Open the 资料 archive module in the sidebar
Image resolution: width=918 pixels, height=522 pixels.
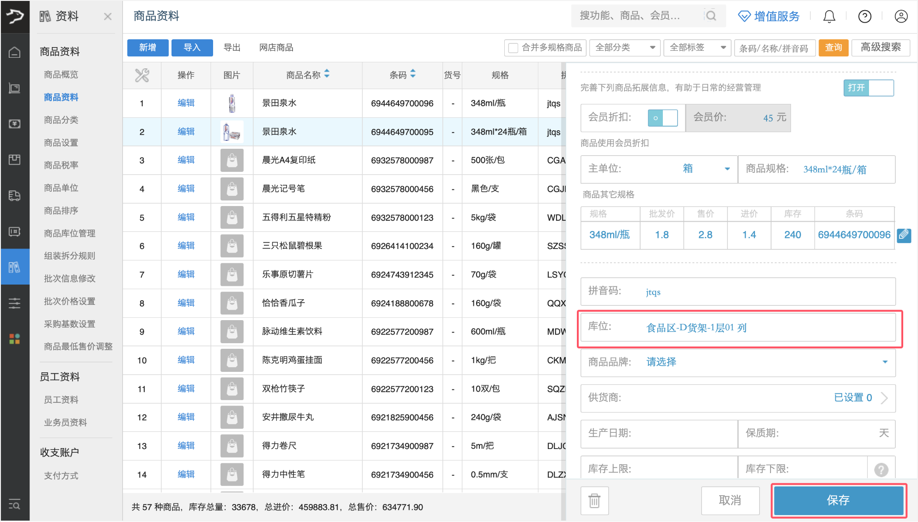pos(15,267)
